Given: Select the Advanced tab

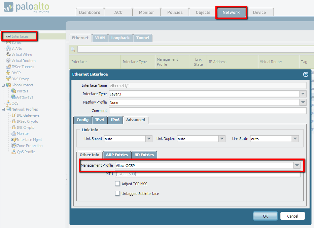Looking at the screenshot, I should [136, 120].
